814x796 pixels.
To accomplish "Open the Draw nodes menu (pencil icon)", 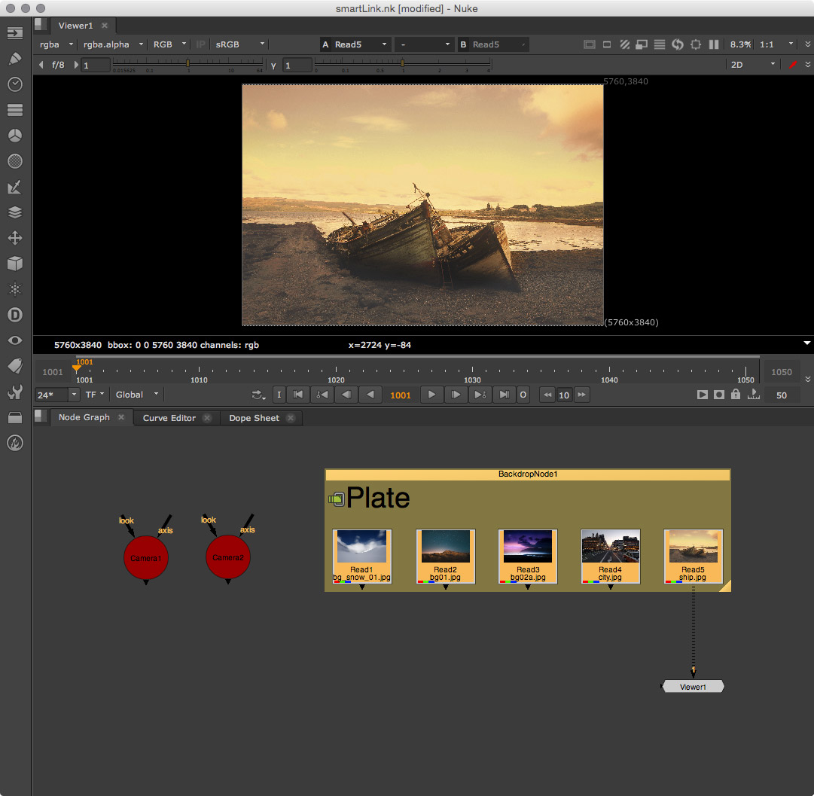I will point(14,59).
